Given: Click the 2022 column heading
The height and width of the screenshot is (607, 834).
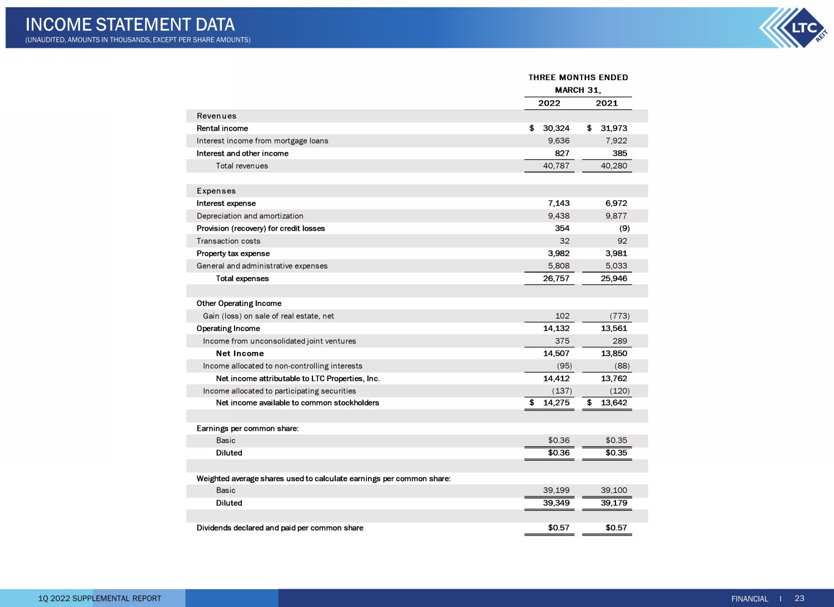Looking at the screenshot, I should (x=549, y=103).
